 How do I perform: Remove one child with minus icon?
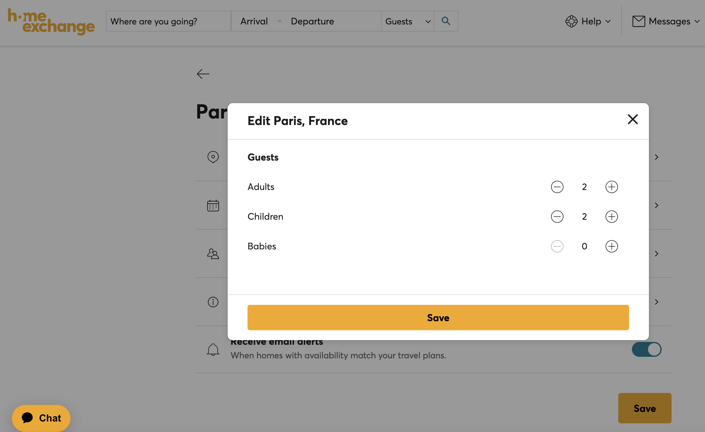(557, 217)
